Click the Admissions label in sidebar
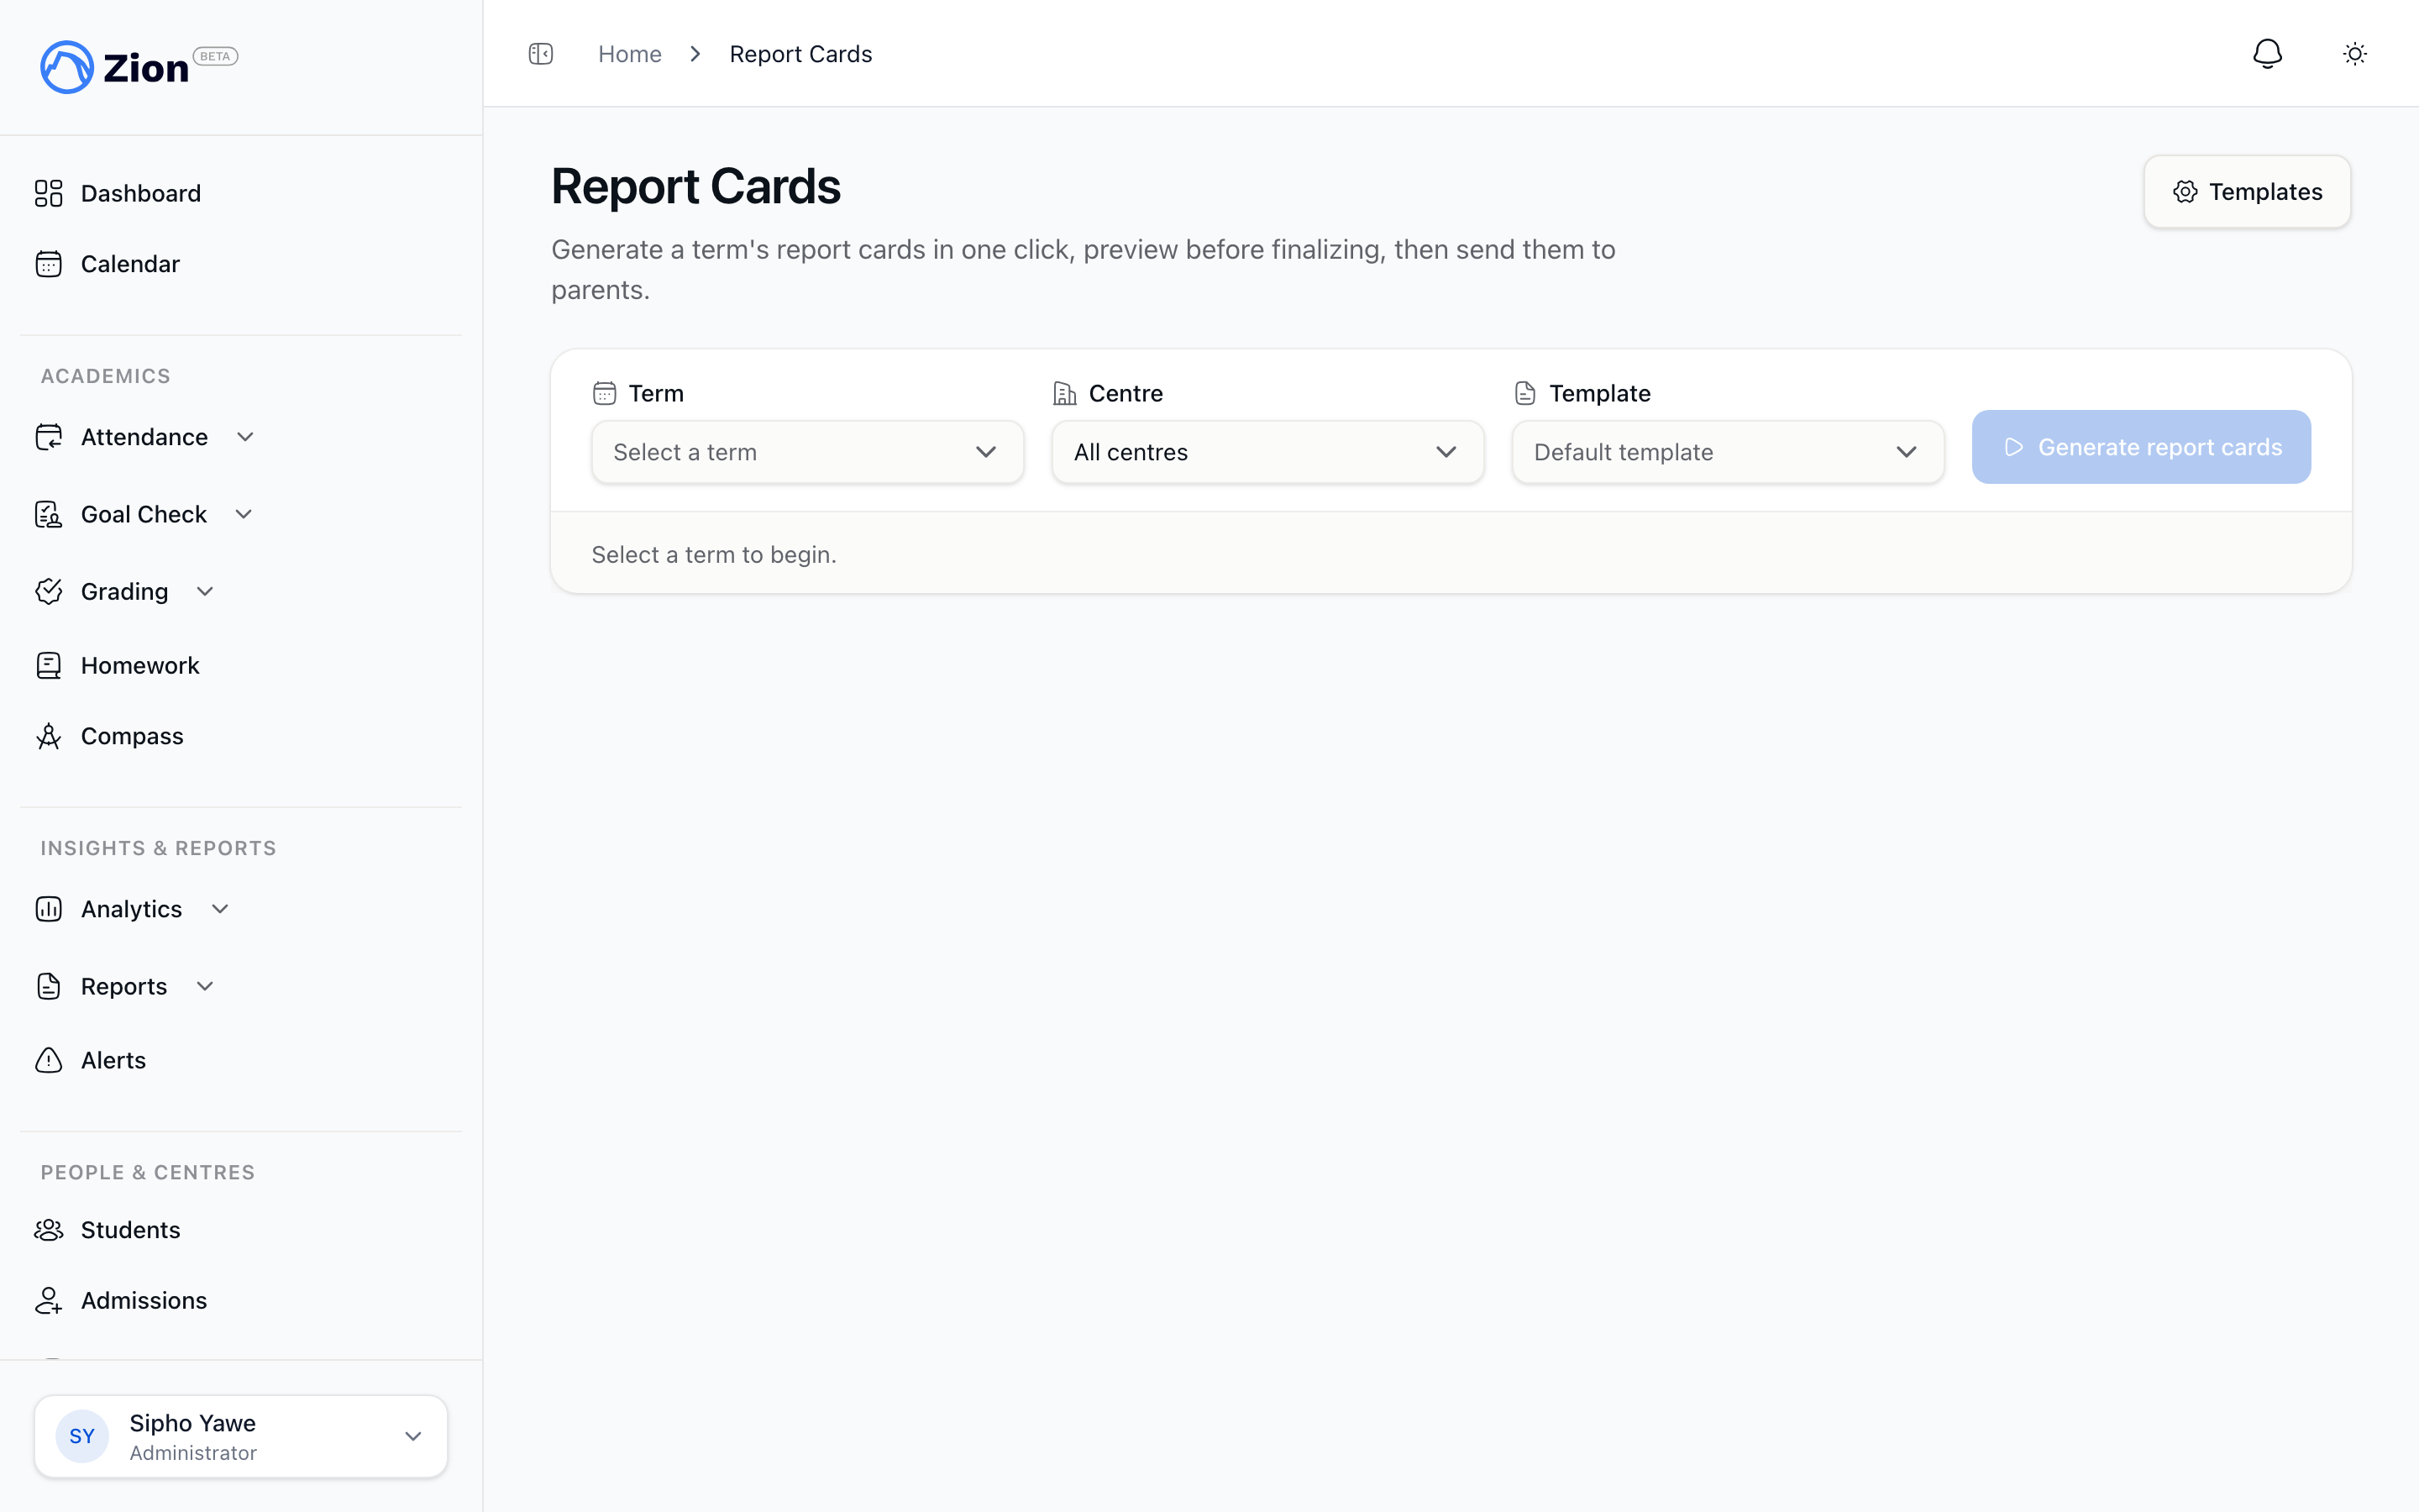 (144, 1300)
